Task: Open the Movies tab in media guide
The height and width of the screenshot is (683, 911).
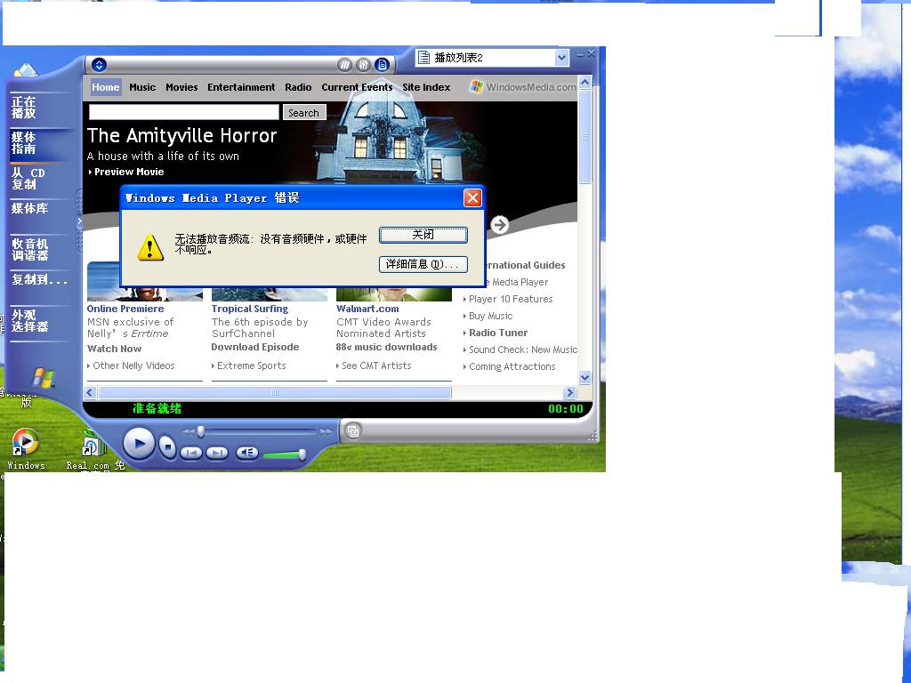Action: click(181, 87)
